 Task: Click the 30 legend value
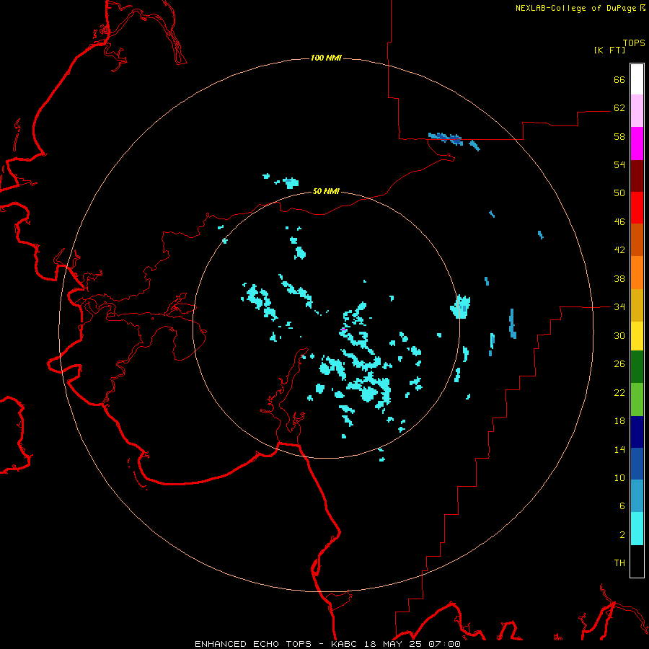(619, 335)
